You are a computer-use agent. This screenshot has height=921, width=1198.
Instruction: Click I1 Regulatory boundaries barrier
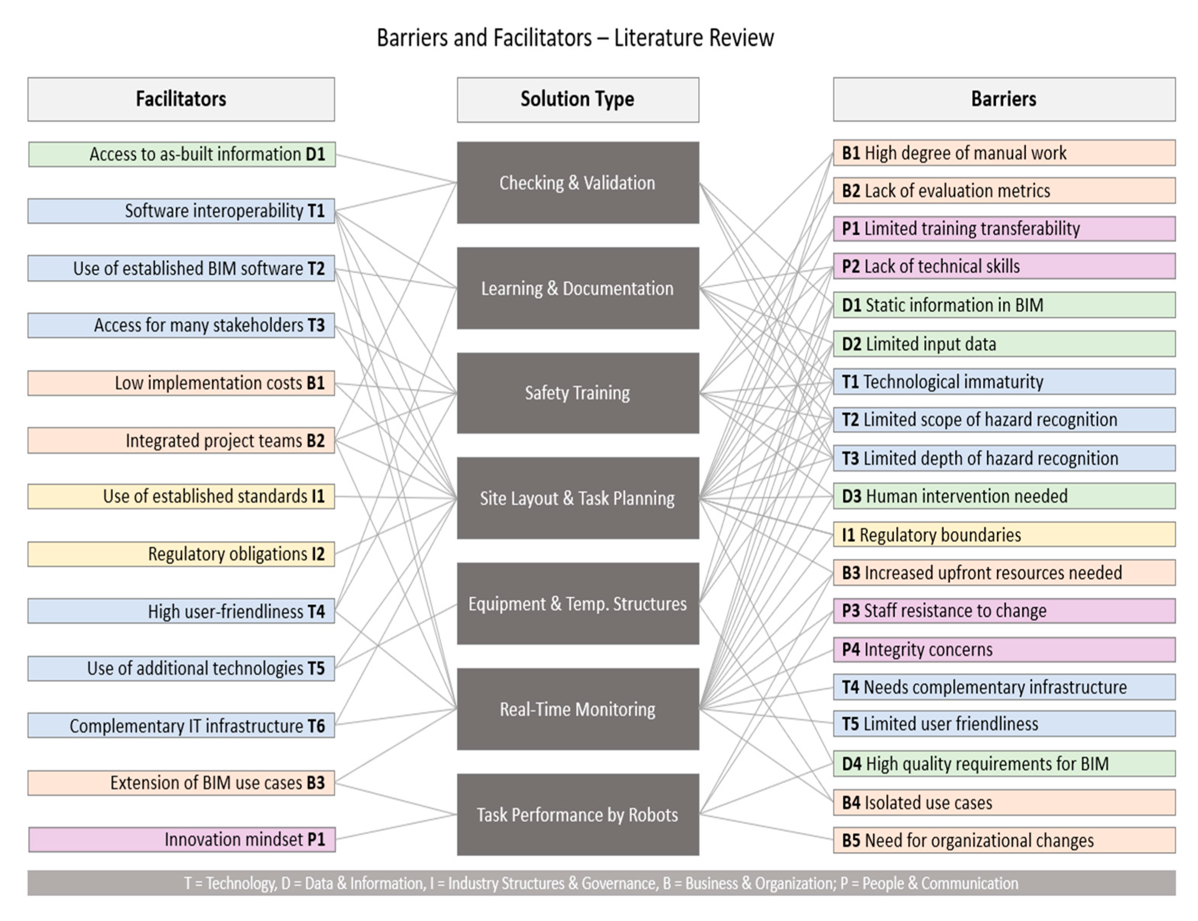(1004, 534)
